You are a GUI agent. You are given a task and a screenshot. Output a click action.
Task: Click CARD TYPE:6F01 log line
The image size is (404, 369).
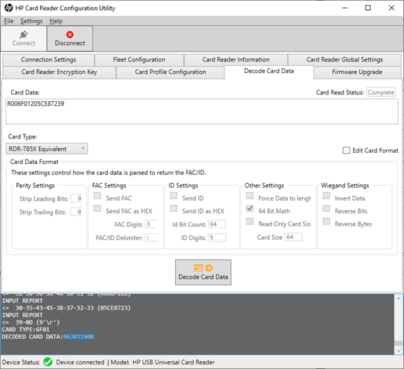(x=26, y=329)
